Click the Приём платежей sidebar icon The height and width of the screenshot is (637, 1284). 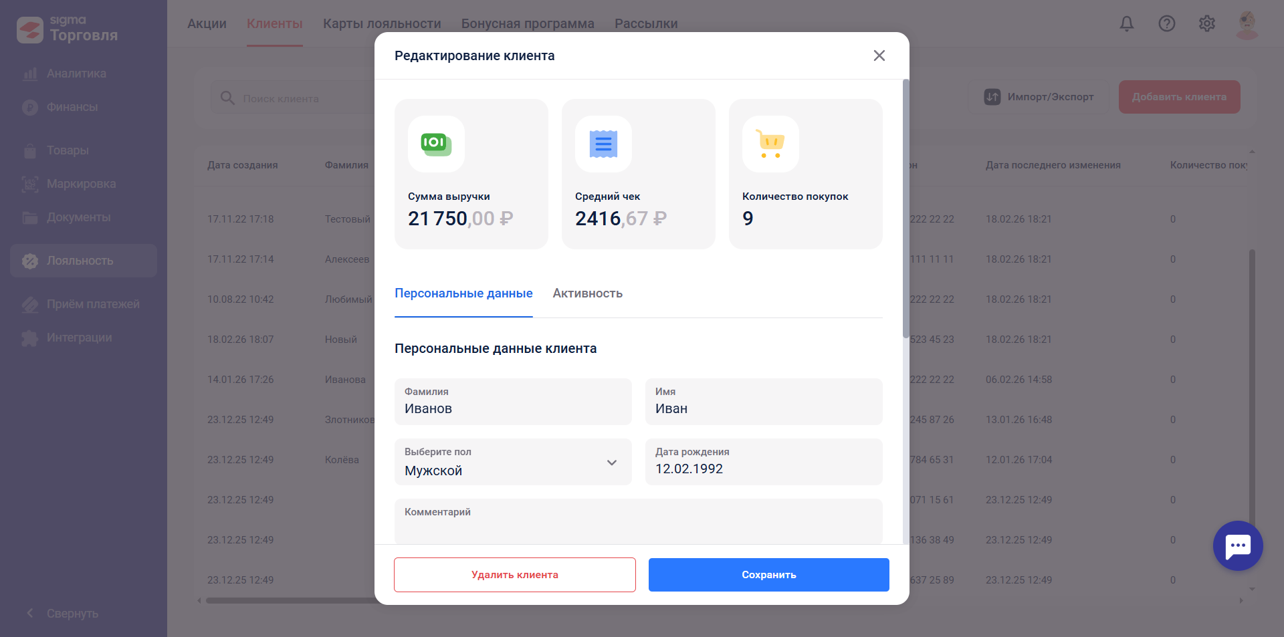tap(30, 304)
